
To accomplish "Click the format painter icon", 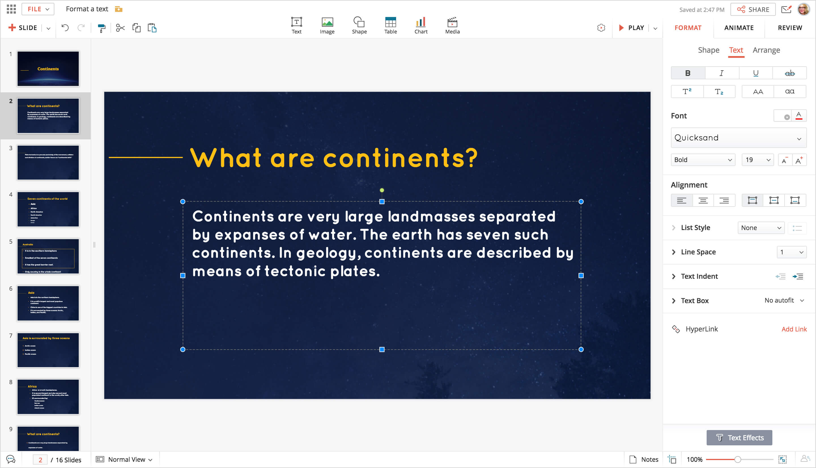I will [101, 28].
